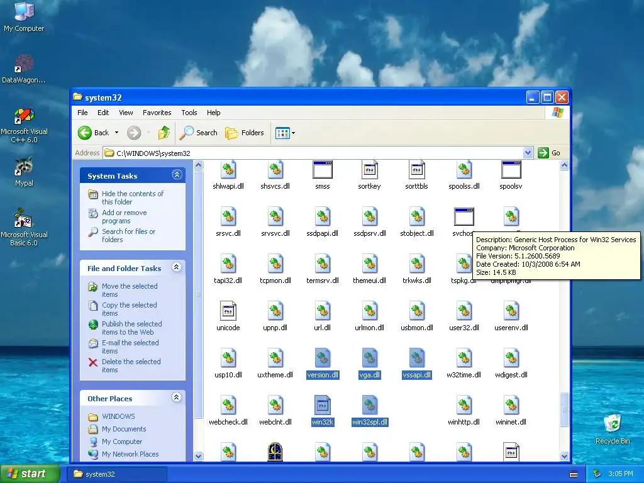Click the Go button beside address bar
This screenshot has height=483, width=644.
coord(550,153)
